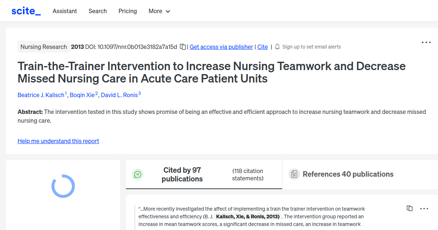This screenshot has width=438, height=230.
Task: Click the Nursing Research journal label
Action: (x=43, y=47)
